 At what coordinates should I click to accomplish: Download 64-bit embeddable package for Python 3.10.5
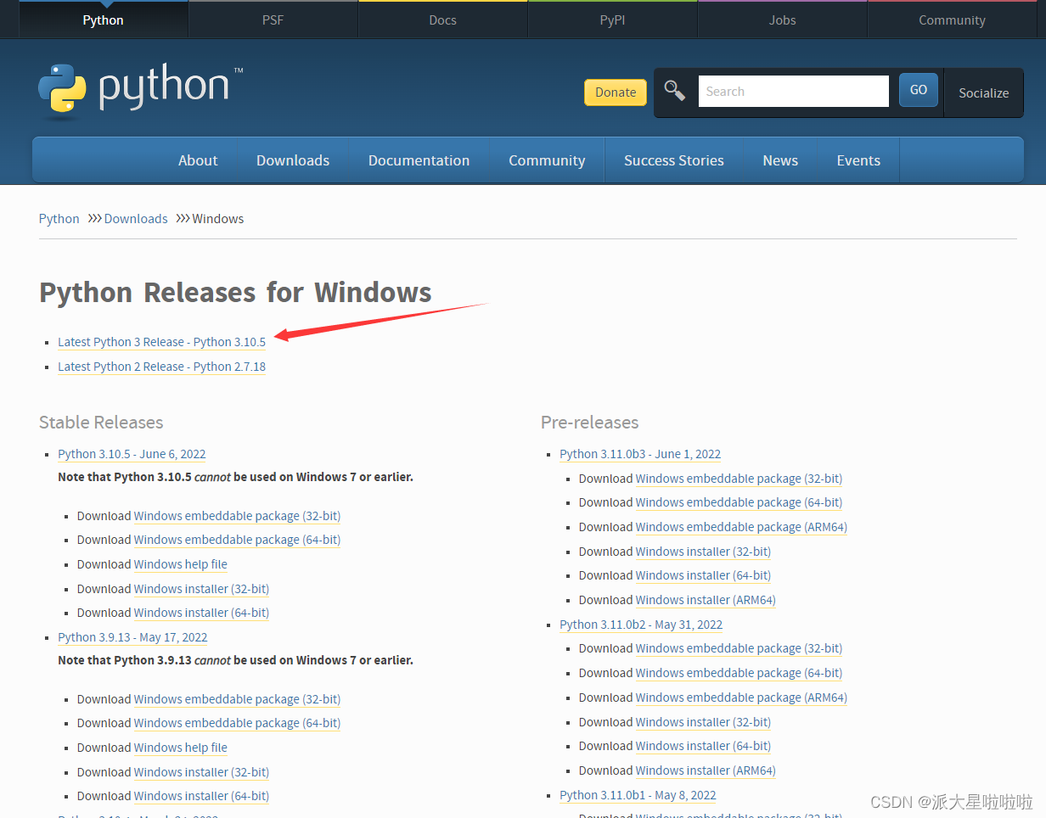237,540
